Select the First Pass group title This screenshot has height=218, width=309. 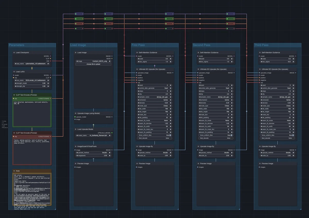138,45
